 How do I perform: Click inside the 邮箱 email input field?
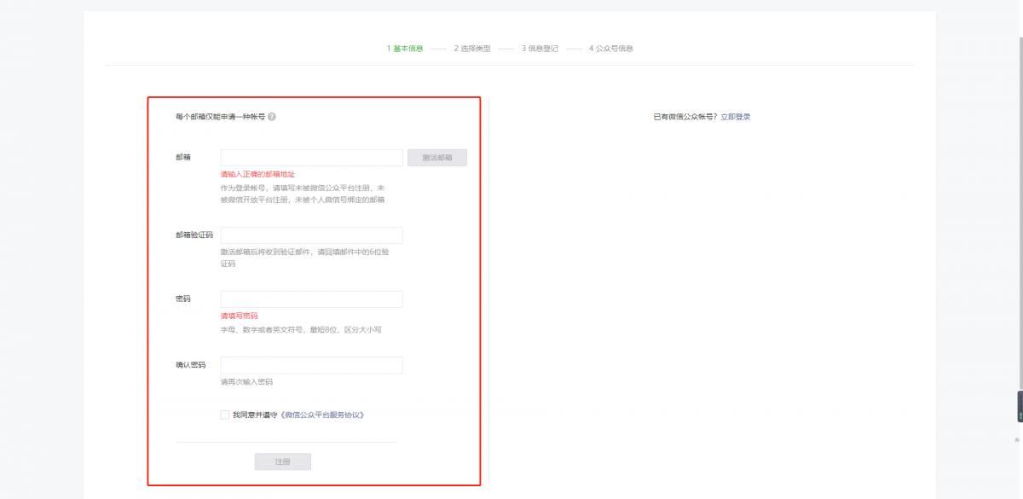coord(311,157)
